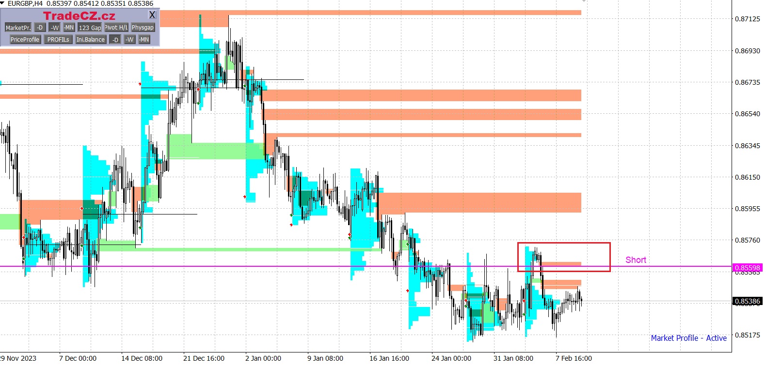This screenshot has width=766, height=367.
Task: Toggle weekly -W next to MarketPr.
Action: (55, 28)
